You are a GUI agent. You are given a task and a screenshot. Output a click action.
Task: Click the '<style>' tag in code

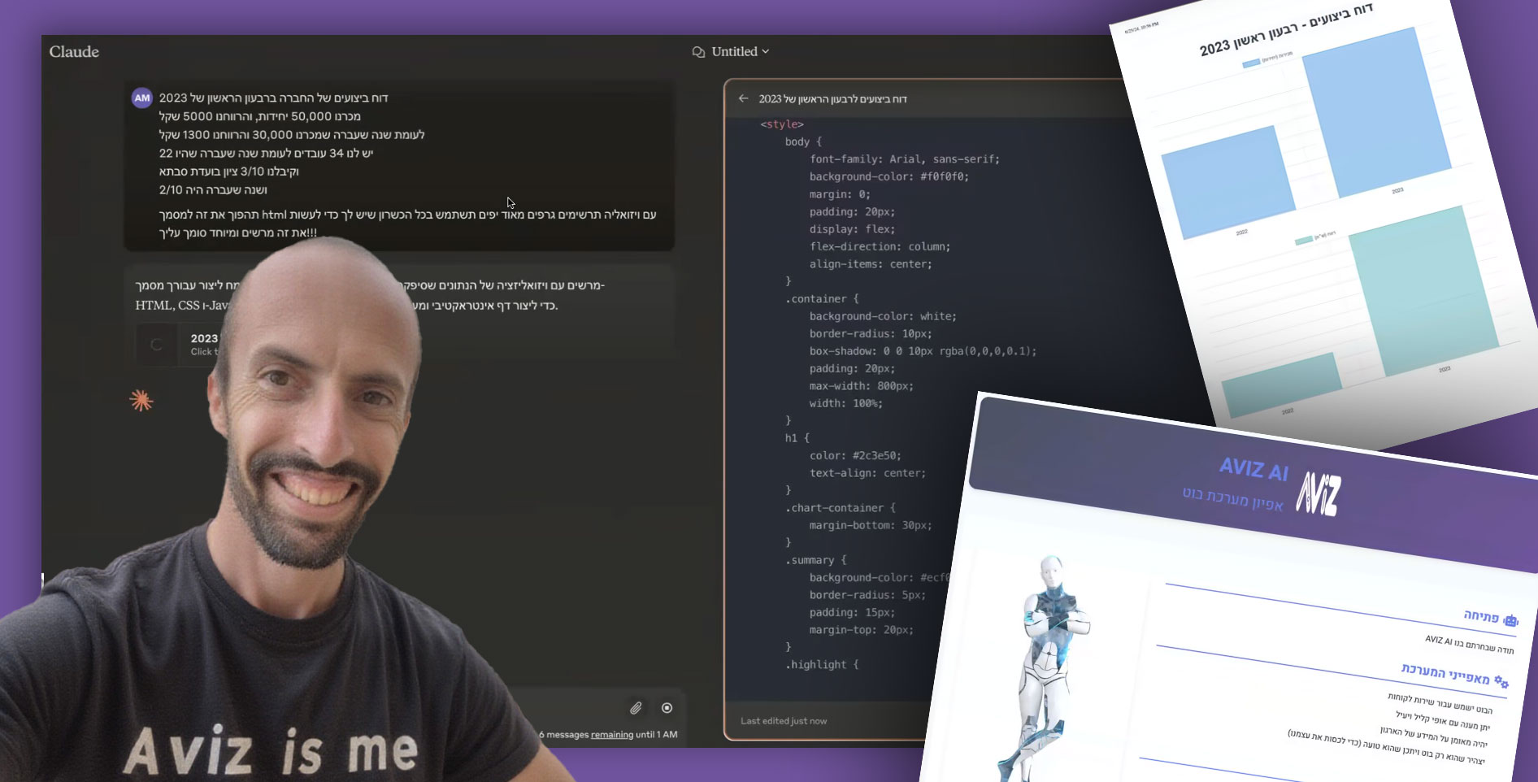[782, 124]
